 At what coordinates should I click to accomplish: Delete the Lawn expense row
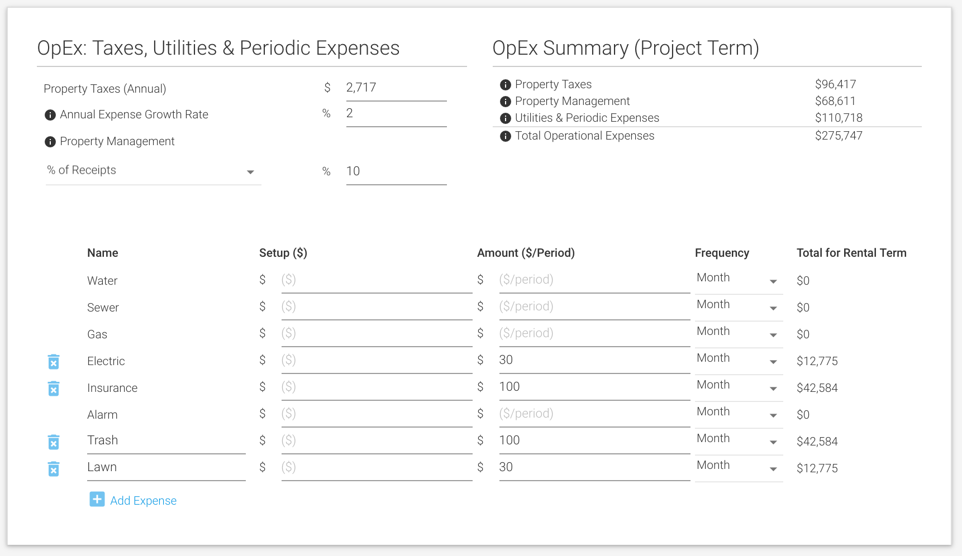click(54, 469)
